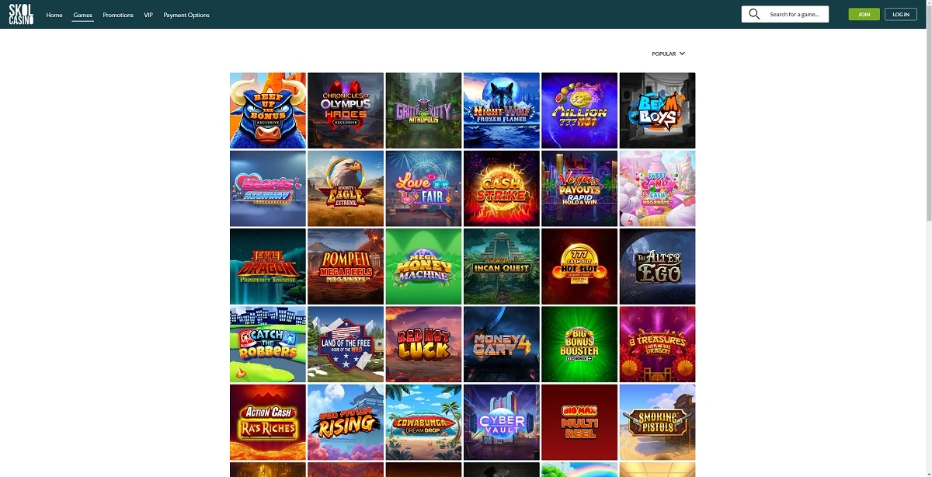
Task: Select the Catch the Robbers game
Action: (x=268, y=343)
